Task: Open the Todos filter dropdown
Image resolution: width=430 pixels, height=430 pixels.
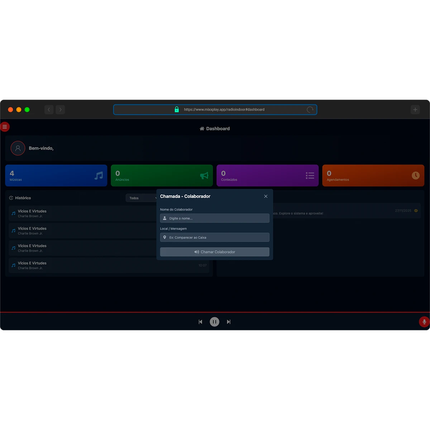Action: 140,198
